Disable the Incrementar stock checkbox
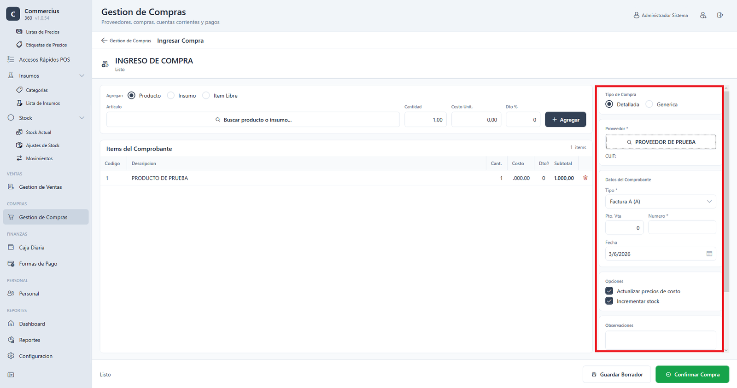The width and height of the screenshot is (737, 388). click(609, 301)
